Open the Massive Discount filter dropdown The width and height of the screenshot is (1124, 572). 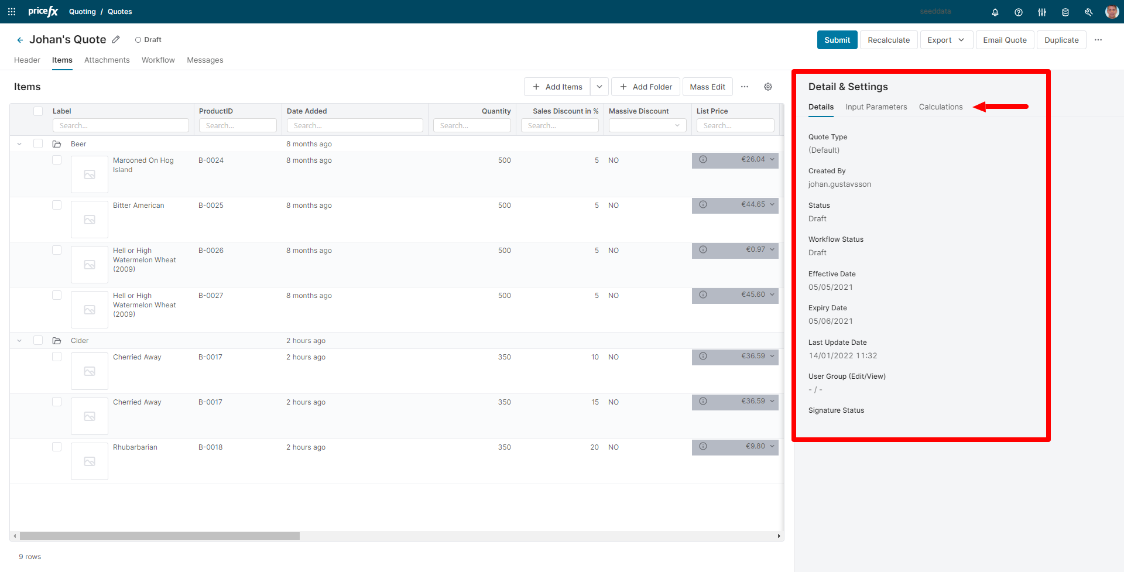(647, 125)
